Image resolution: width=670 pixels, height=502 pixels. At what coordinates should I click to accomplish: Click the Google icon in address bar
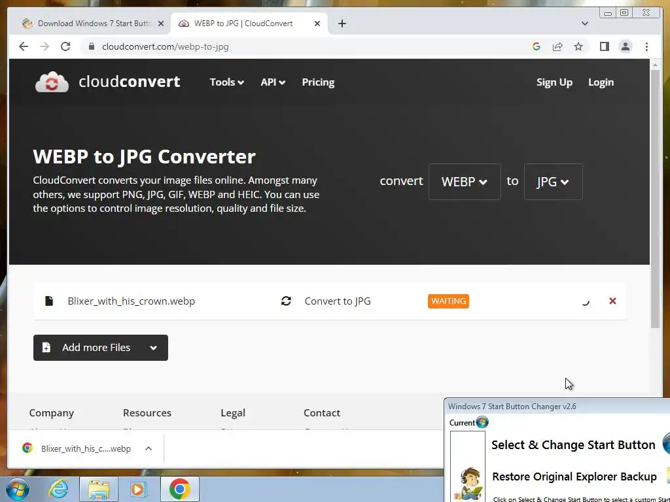point(537,46)
